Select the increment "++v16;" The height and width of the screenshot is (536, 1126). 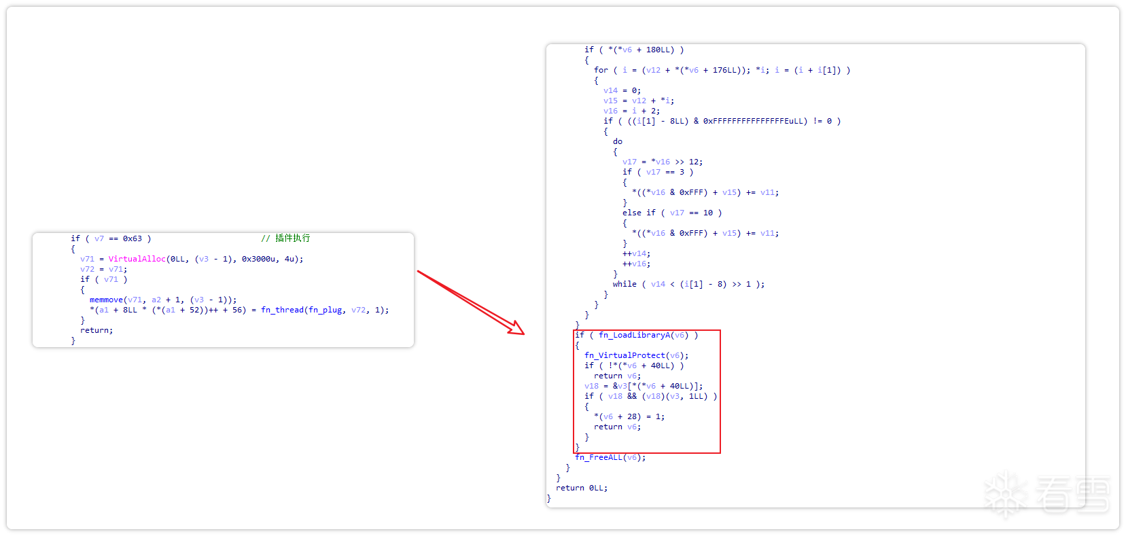636,264
